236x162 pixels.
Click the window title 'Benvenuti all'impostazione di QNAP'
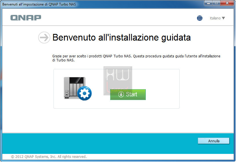[39, 4]
